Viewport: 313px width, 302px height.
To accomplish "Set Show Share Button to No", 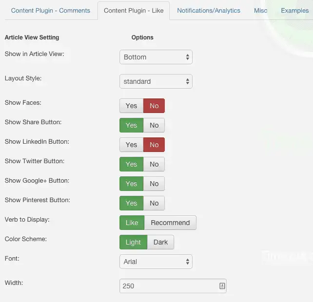I will (x=154, y=125).
